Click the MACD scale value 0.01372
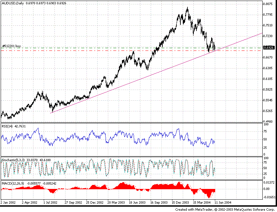This screenshot has width=277, height=212. tap(269, 183)
